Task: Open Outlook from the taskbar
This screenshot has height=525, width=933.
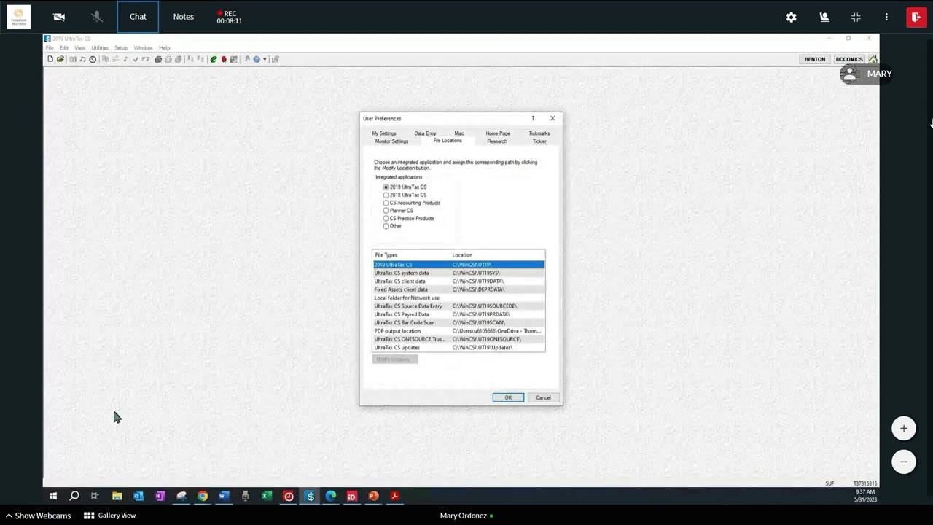Action: (x=138, y=496)
